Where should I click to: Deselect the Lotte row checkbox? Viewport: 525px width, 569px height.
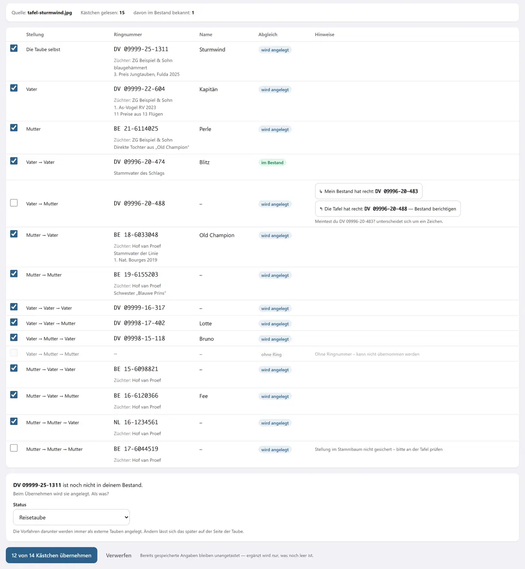click(14, 322)
